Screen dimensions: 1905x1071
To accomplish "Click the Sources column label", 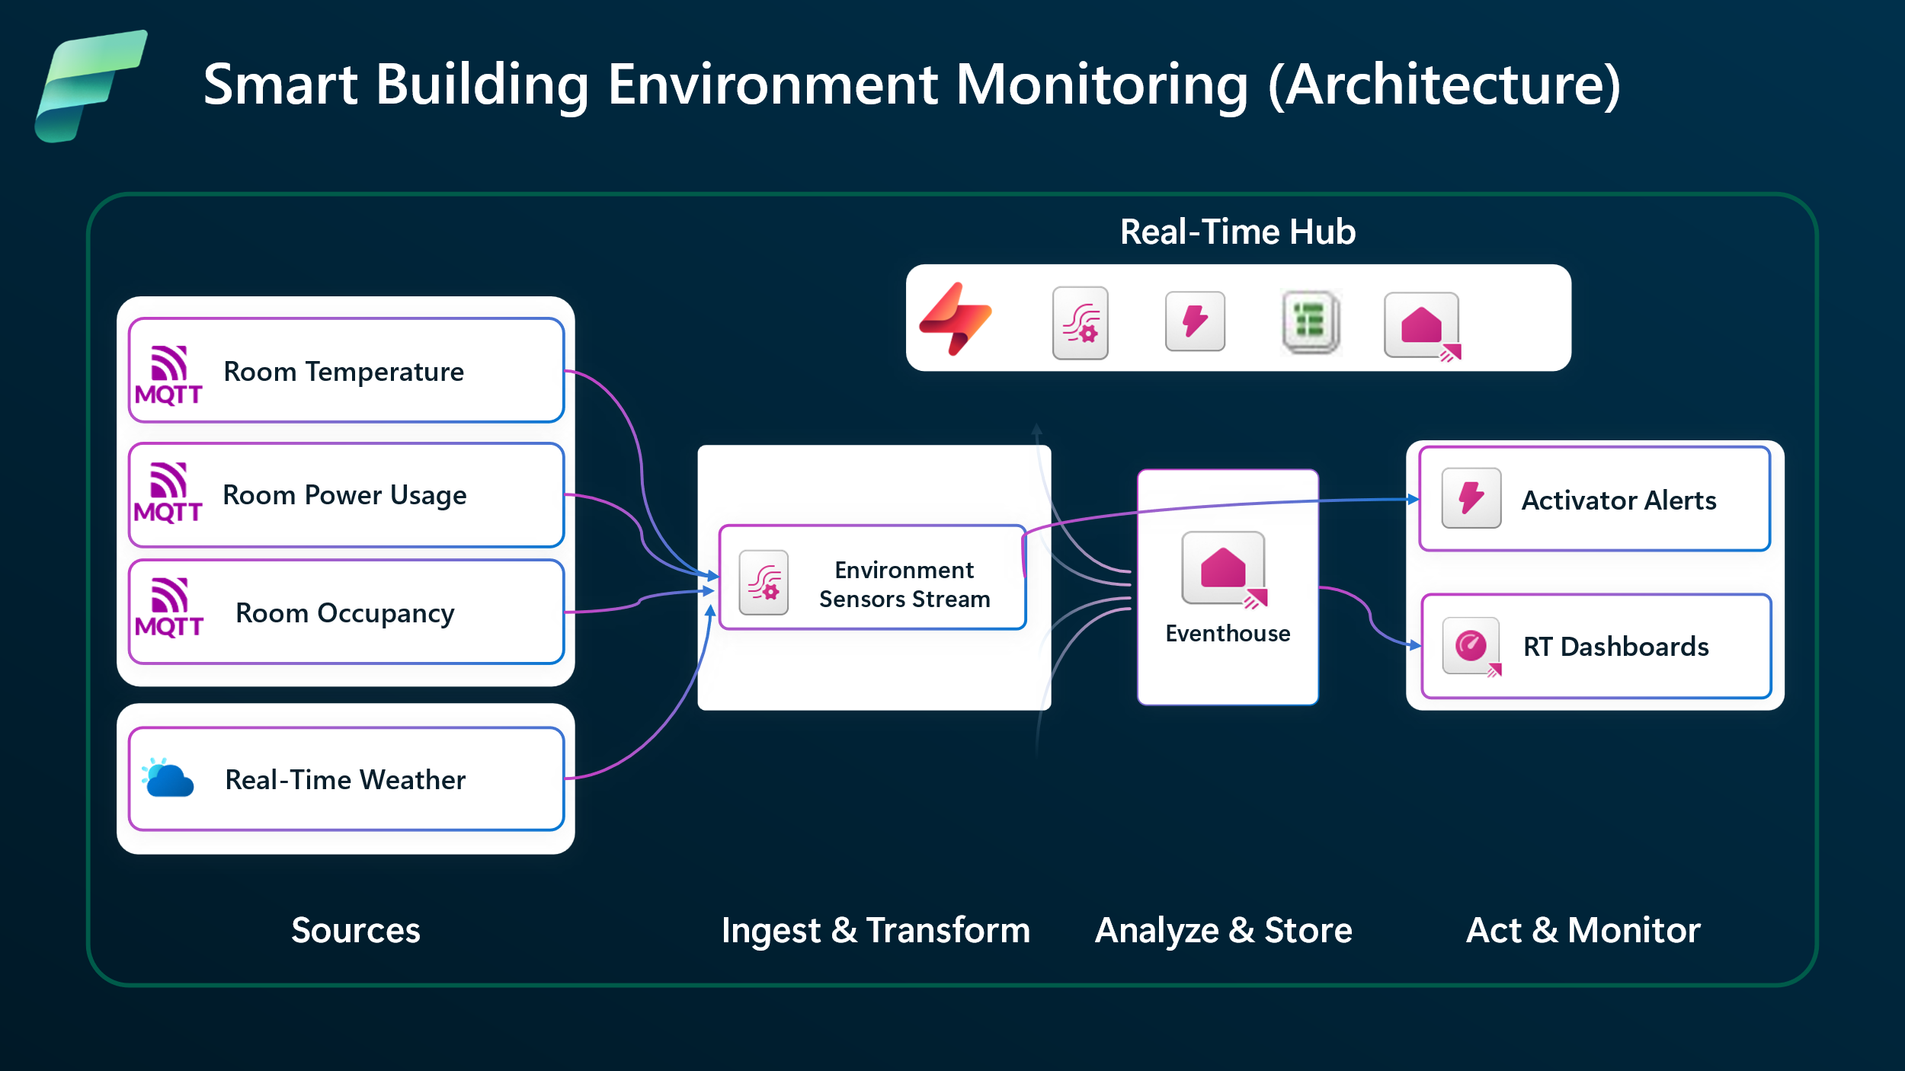I will (x=355, y=930).
